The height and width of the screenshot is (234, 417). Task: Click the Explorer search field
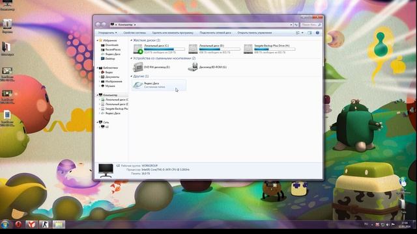311,25
